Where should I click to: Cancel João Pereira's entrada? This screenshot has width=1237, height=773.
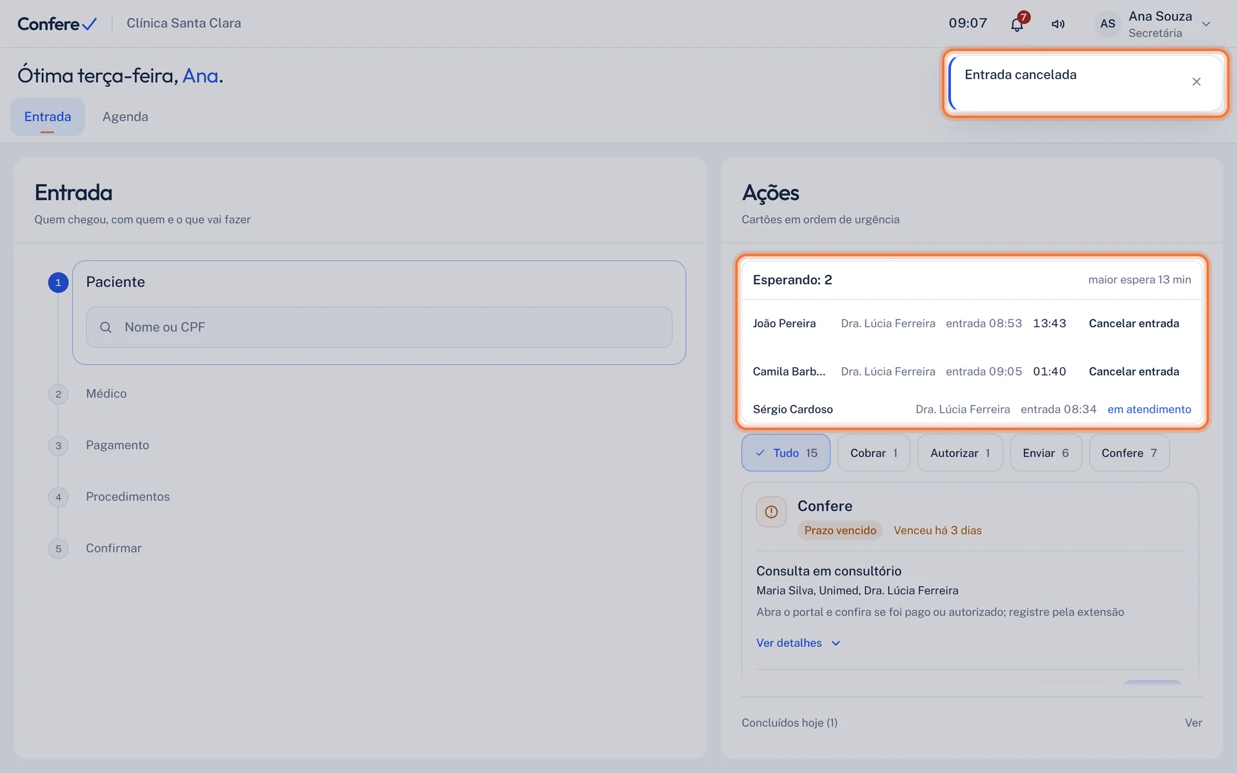(x=1134, y=323)
